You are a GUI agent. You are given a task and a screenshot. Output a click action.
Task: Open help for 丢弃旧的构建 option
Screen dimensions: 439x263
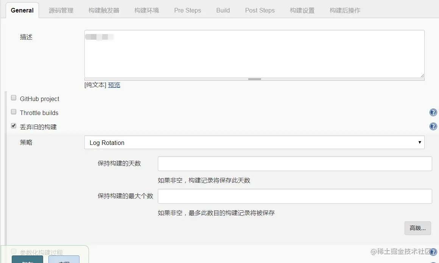(433, 126)
